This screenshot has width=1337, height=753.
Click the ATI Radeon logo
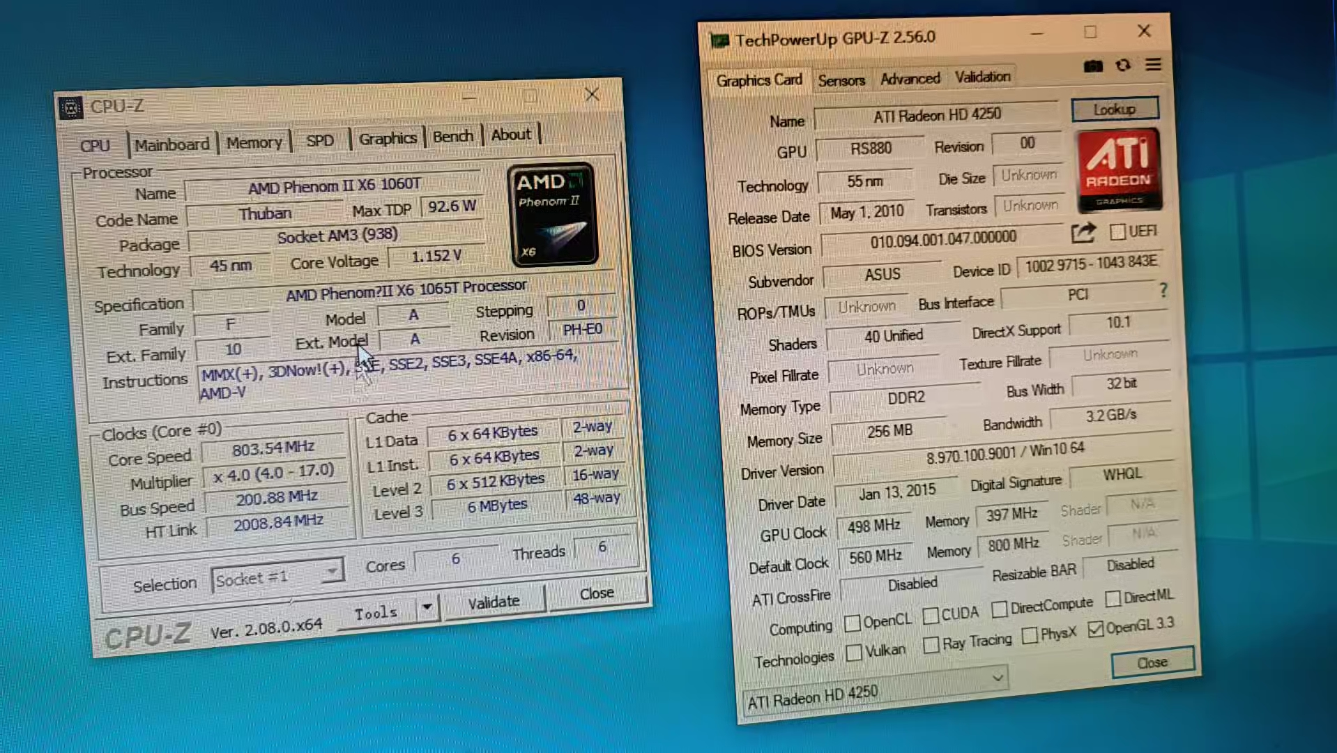click(1118, 171)
